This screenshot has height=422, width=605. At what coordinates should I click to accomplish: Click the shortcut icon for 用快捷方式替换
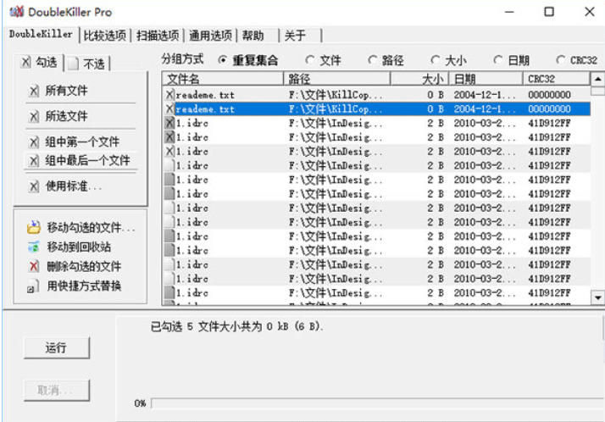[x=33, y=286]
